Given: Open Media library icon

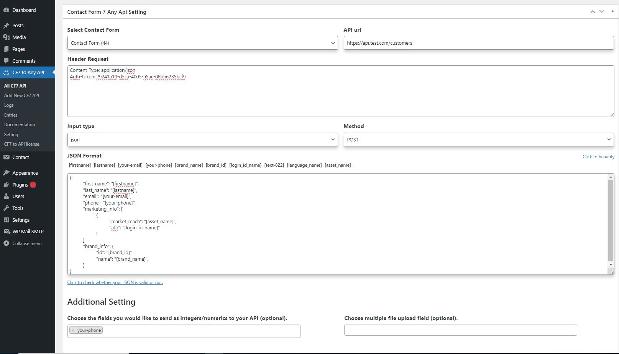Looking at the screenshot, I should [x=6, y=37].
